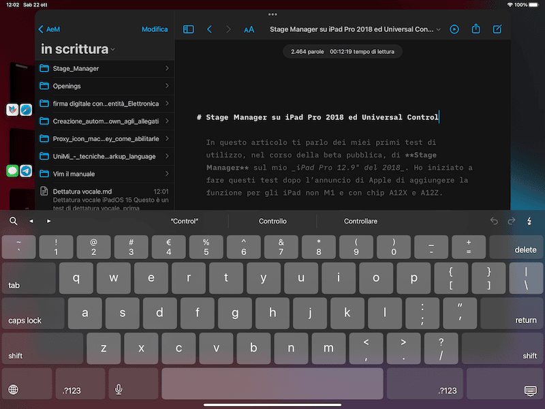Open the AA text appearance settings
This screenshot has width=545, height=409.
point(249,29)
